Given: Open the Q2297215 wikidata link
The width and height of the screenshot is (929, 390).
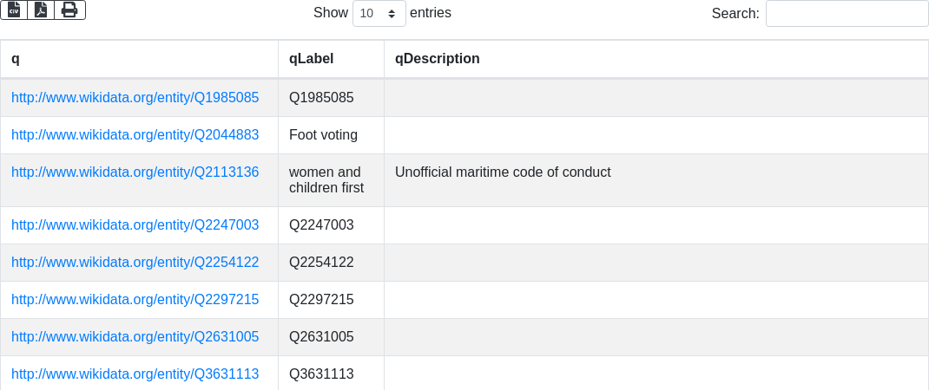Looking at the screenshot, I should (135, 300).
